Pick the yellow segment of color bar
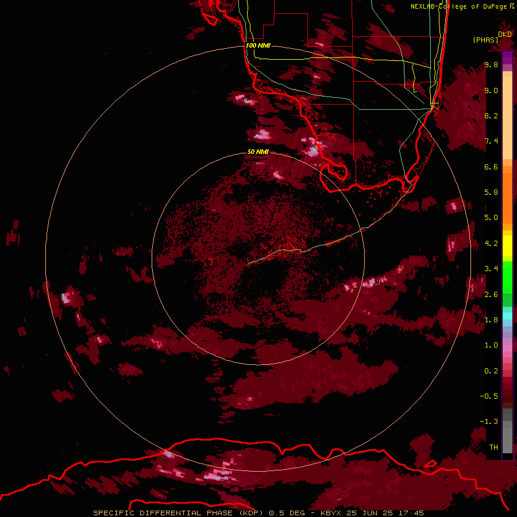The height and width of the screenshot is (517, 517). [x=507, y=246]
